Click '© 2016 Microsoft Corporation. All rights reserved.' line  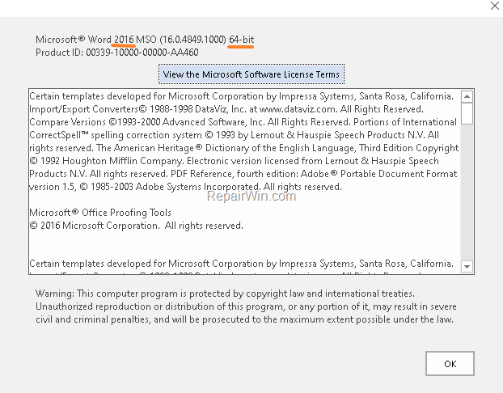[x=136, y=226]
